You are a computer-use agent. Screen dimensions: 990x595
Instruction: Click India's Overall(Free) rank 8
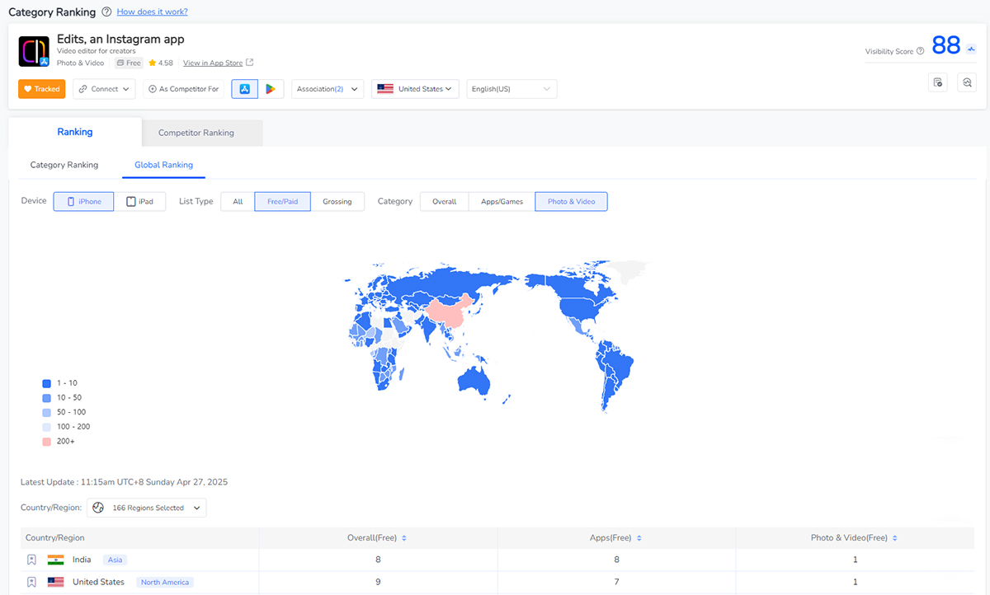(x=379, y=560)
